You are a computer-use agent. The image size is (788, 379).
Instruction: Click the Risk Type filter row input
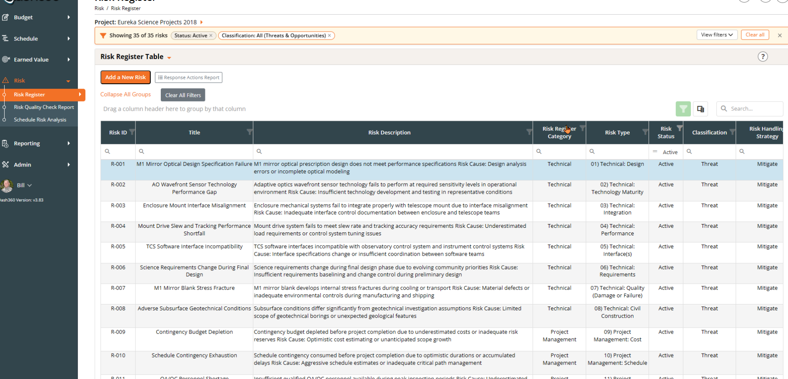click(x=617, y=152)
